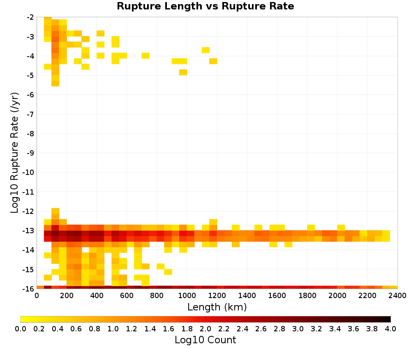Click the y-axis tick label '-9'

30,153
